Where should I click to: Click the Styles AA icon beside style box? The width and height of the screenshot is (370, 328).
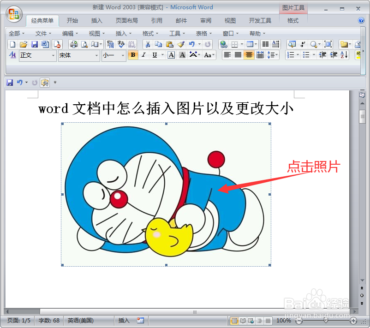pos(12,55)
